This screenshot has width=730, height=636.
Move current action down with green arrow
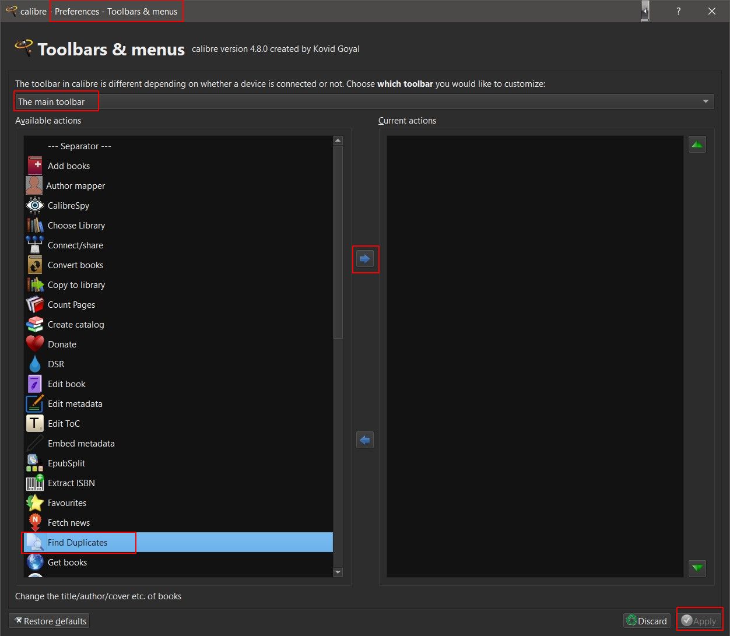[x=697, y=568]
